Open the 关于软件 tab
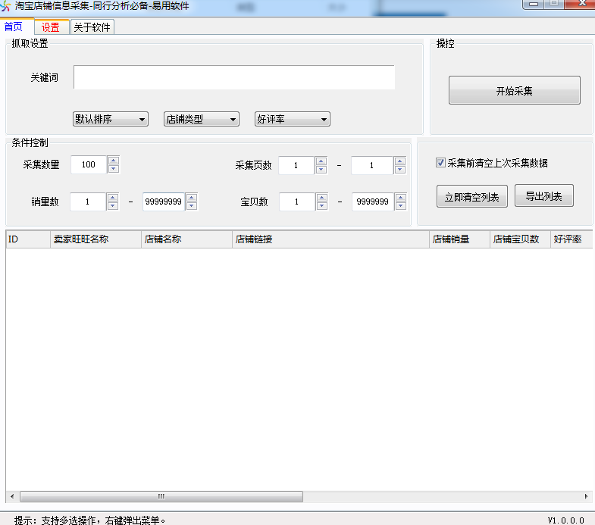This screenshot has height=525, width=595. [x=92, y=27]
